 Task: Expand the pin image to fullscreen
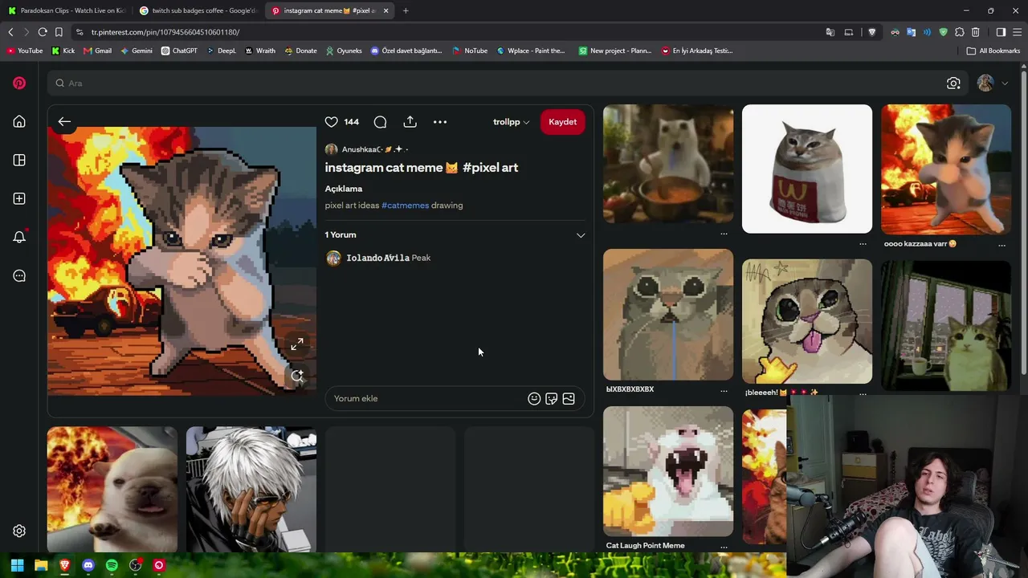tap(297, 344)
